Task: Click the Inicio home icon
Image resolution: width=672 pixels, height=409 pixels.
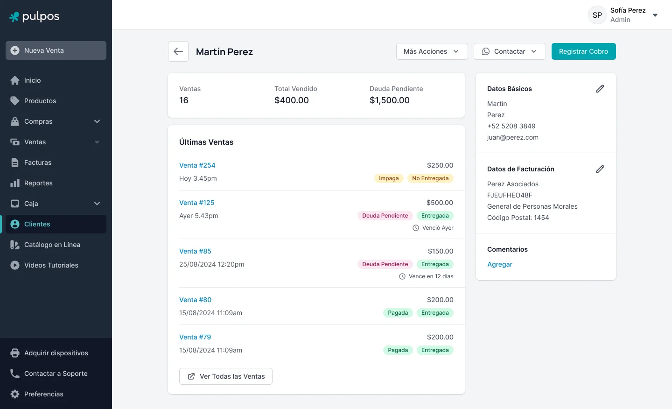Action: [x=15, y=80]
